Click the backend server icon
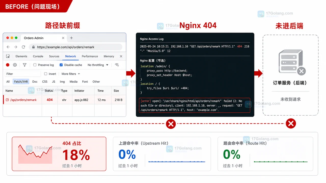 292,62
